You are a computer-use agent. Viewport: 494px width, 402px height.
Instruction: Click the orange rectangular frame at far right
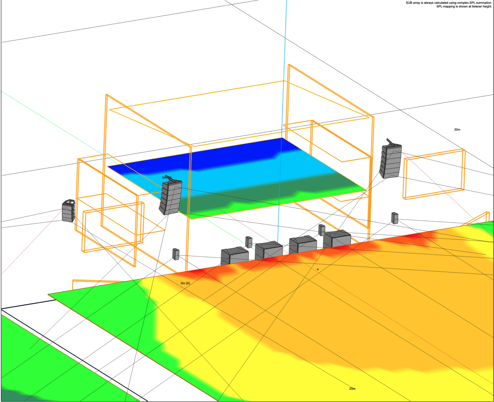[x=434, y=174]
